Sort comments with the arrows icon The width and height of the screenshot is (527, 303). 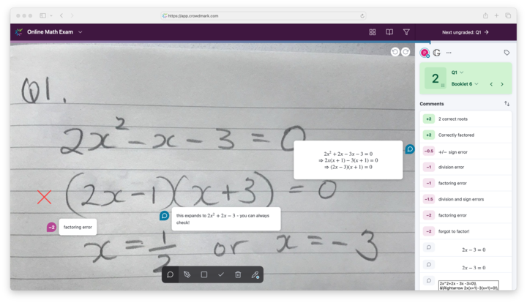coord(507,104)
